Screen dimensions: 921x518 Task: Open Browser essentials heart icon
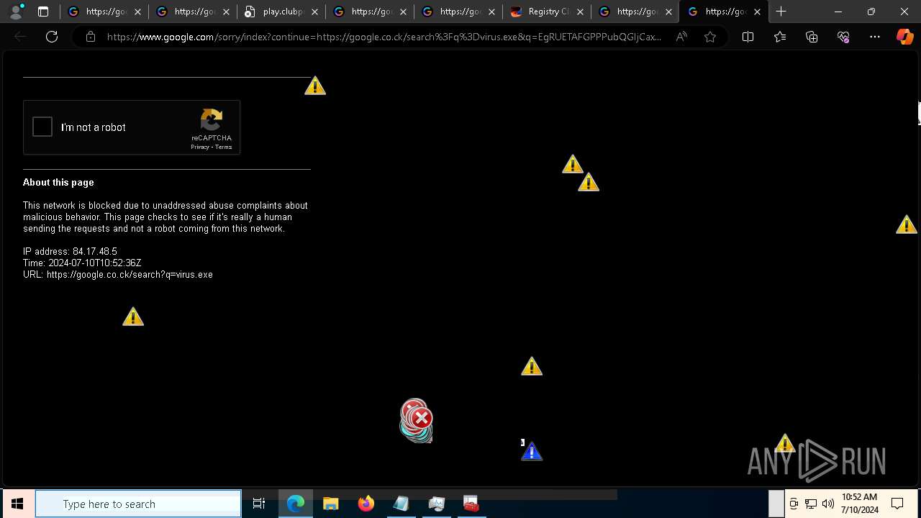tap(843, 37)
